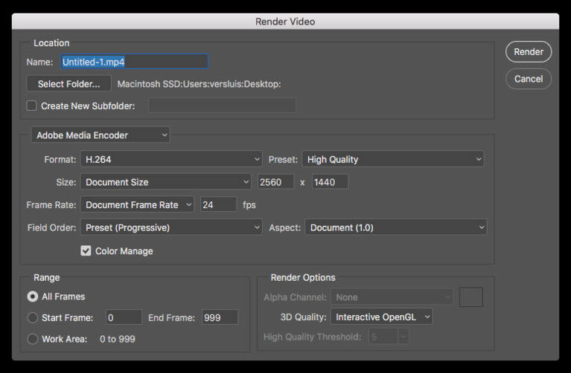This screenshot has height=373, width=571.
Task: Enable the Create New Subfolder checkbox
Action: [32, 106]
